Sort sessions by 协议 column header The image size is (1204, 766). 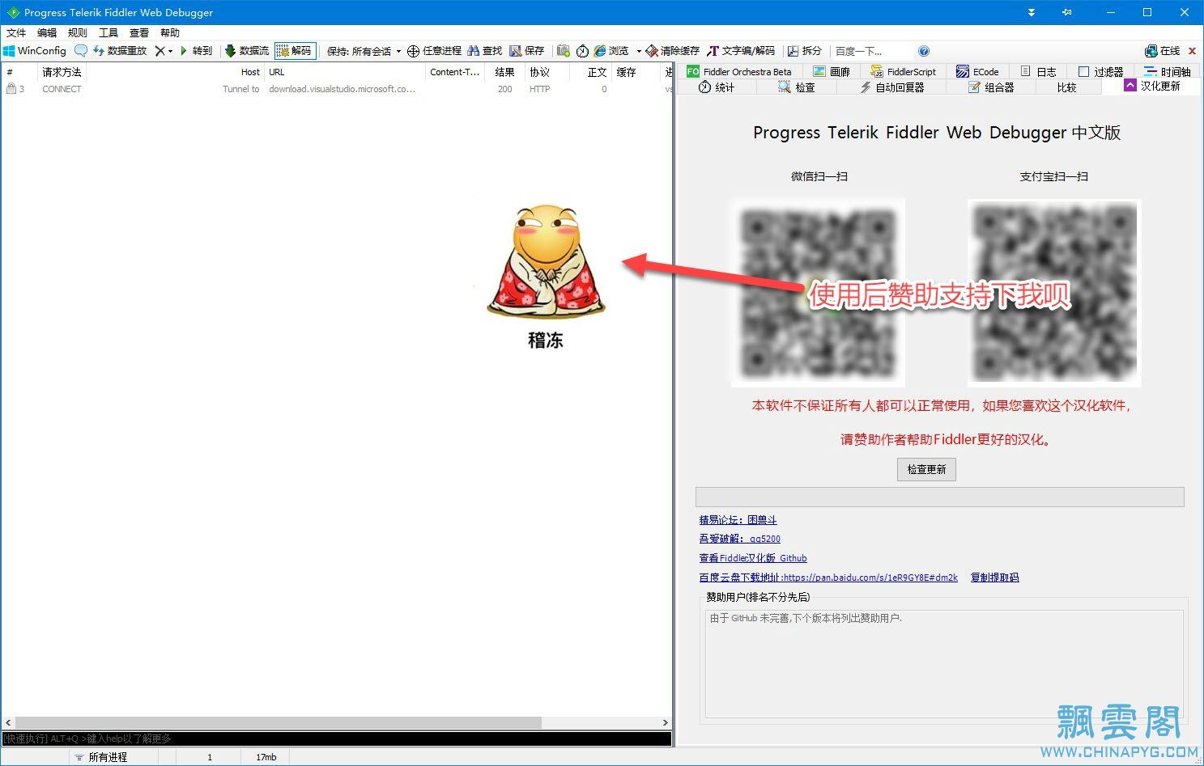547,72
